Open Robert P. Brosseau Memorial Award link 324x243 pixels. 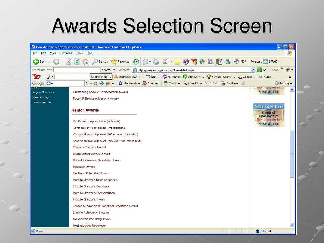96,99
